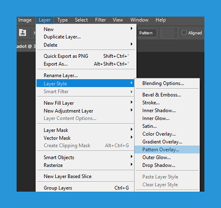Choose Quick Export as PNG

86,56
